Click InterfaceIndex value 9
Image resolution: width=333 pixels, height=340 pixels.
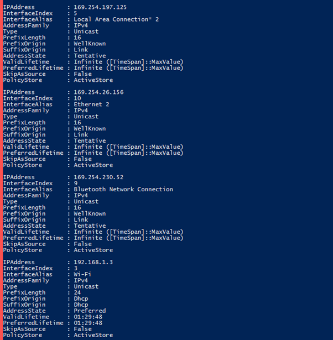coord(75,183)
